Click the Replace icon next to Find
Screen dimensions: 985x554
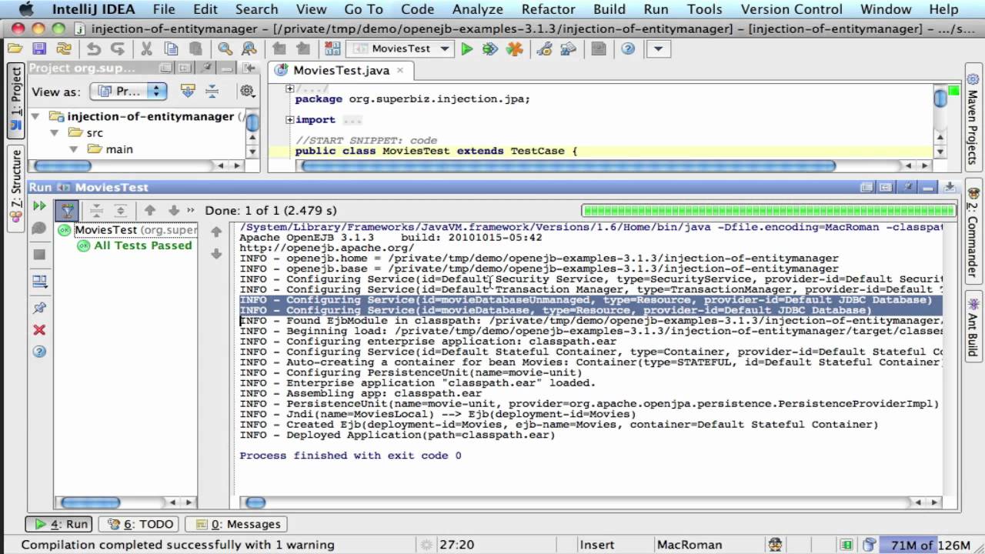tap(249, 48)
